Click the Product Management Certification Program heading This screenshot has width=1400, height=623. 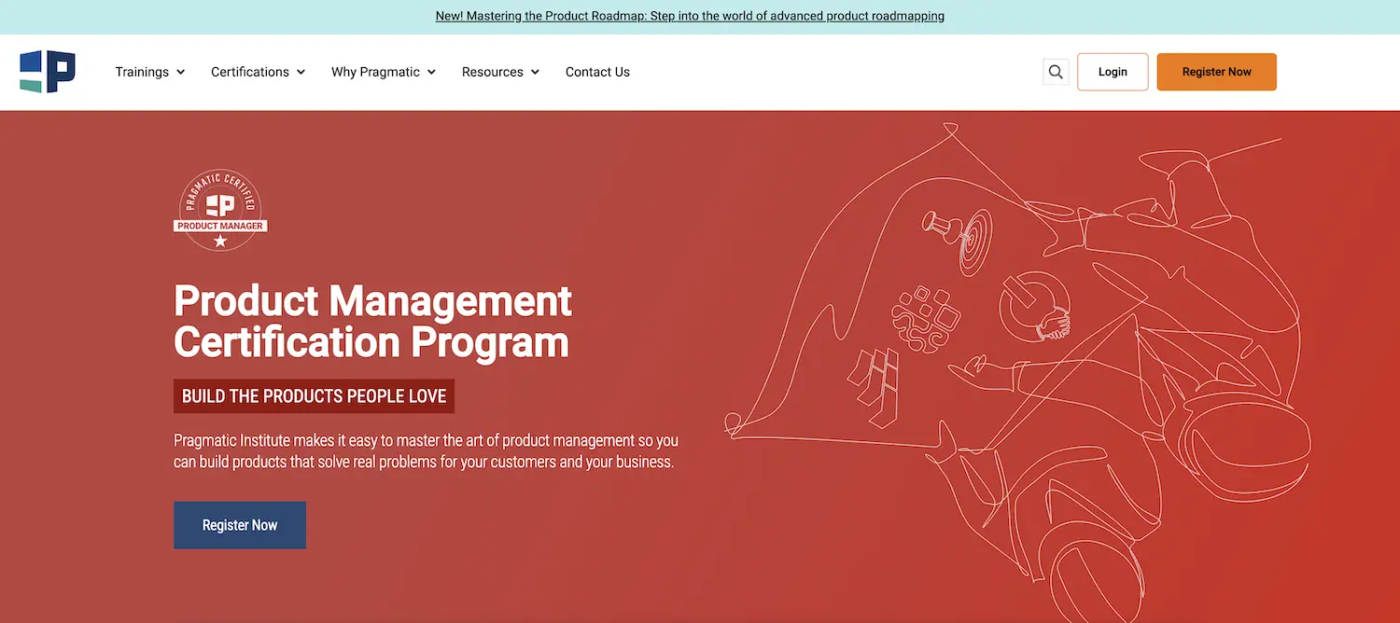[x=373, y=321]
